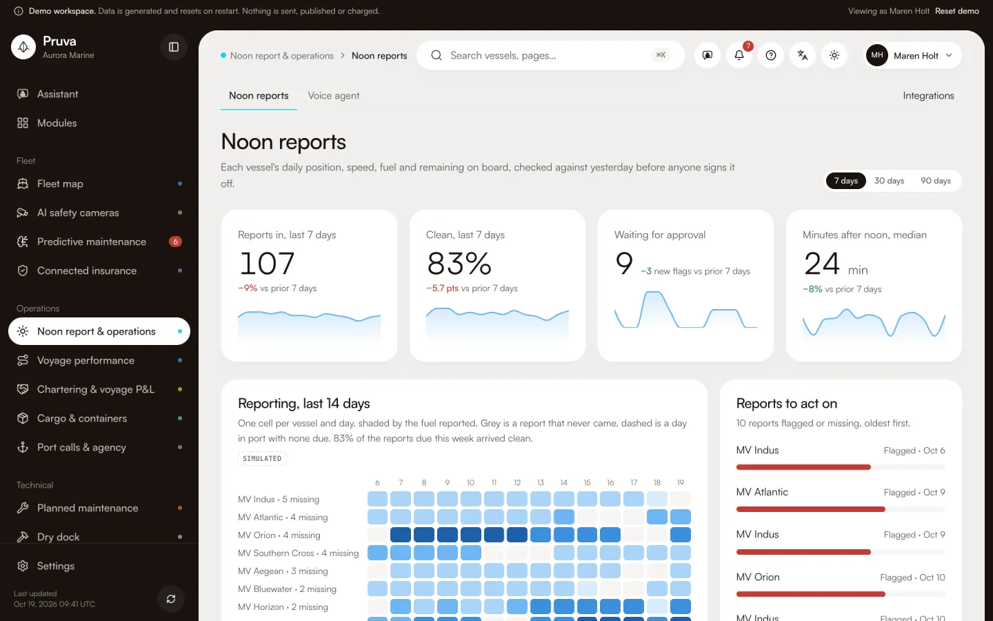Click MV Bluewater · 2 missing label

click(287, 589)
